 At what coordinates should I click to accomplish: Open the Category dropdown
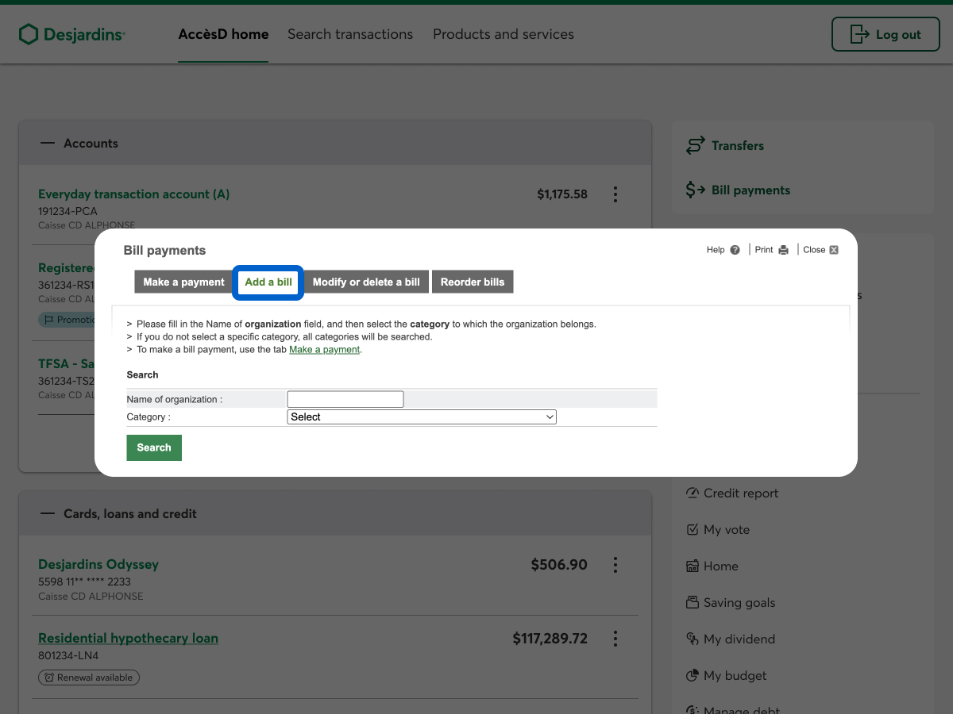click(421, 416)
